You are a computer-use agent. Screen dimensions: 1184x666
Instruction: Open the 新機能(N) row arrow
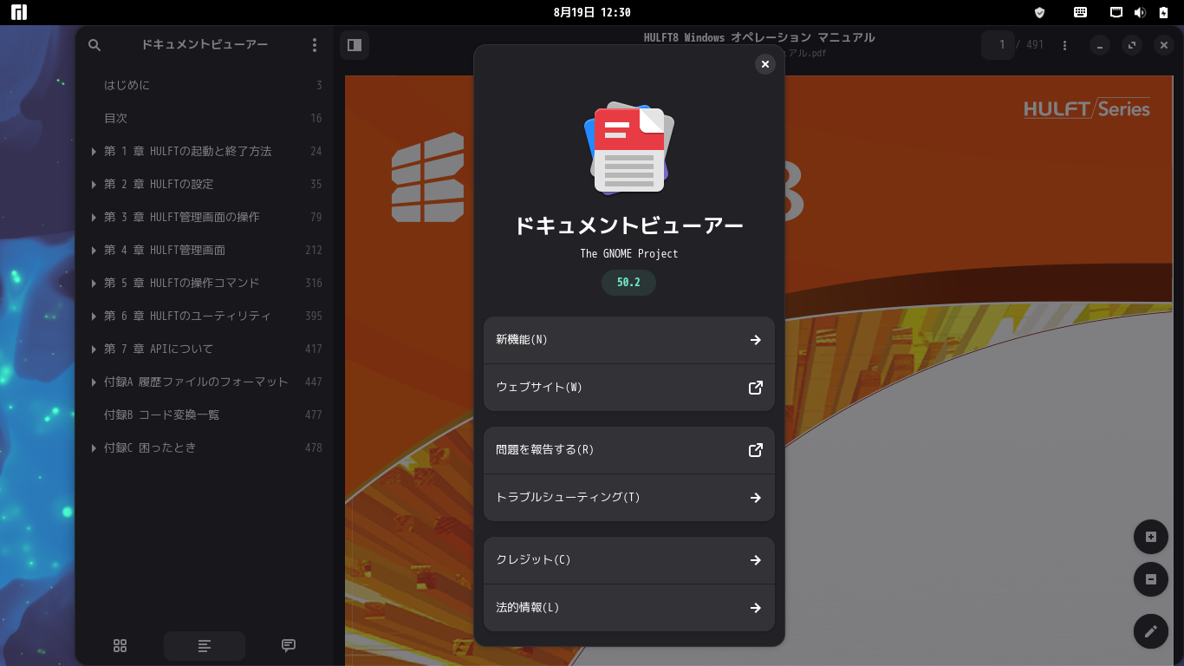[756, 340]
